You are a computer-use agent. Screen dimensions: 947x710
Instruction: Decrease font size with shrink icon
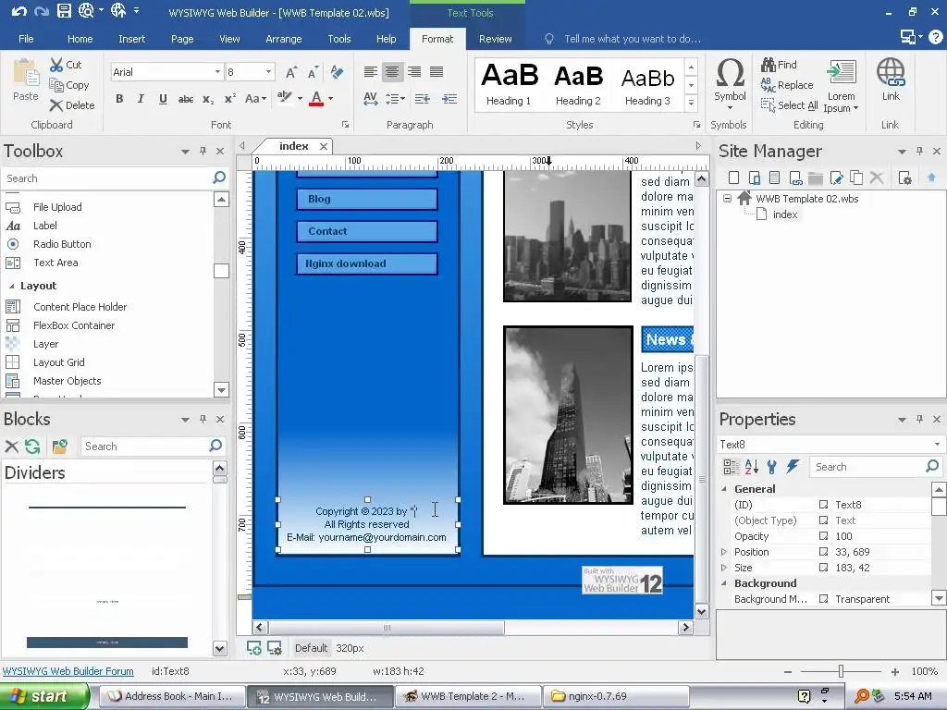pyautogui.click(x=313, y=72)
